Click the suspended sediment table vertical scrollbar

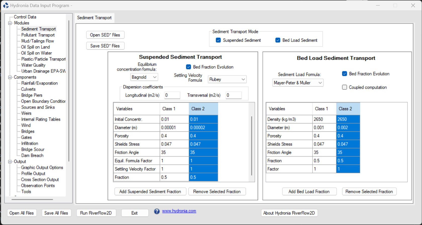point(251,145)
